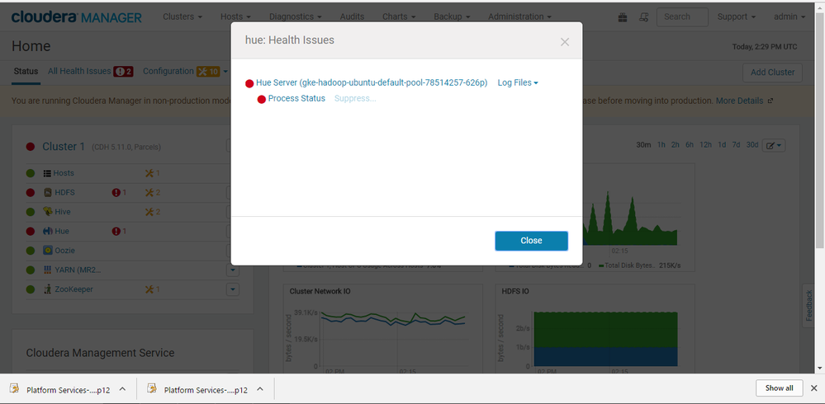Click the Hive bee icon
This screenshot has width=825, height=404.
47,212
